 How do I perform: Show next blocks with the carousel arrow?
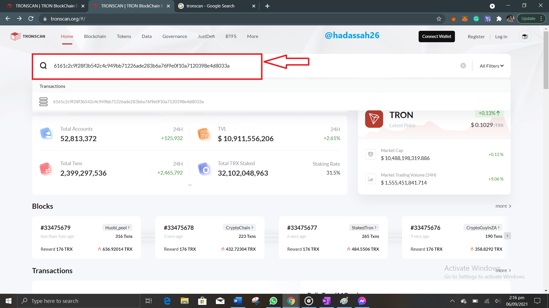coord(507,236)
